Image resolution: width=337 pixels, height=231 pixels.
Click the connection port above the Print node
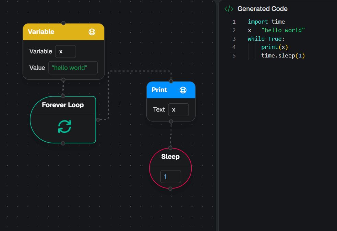coord(171,82)
